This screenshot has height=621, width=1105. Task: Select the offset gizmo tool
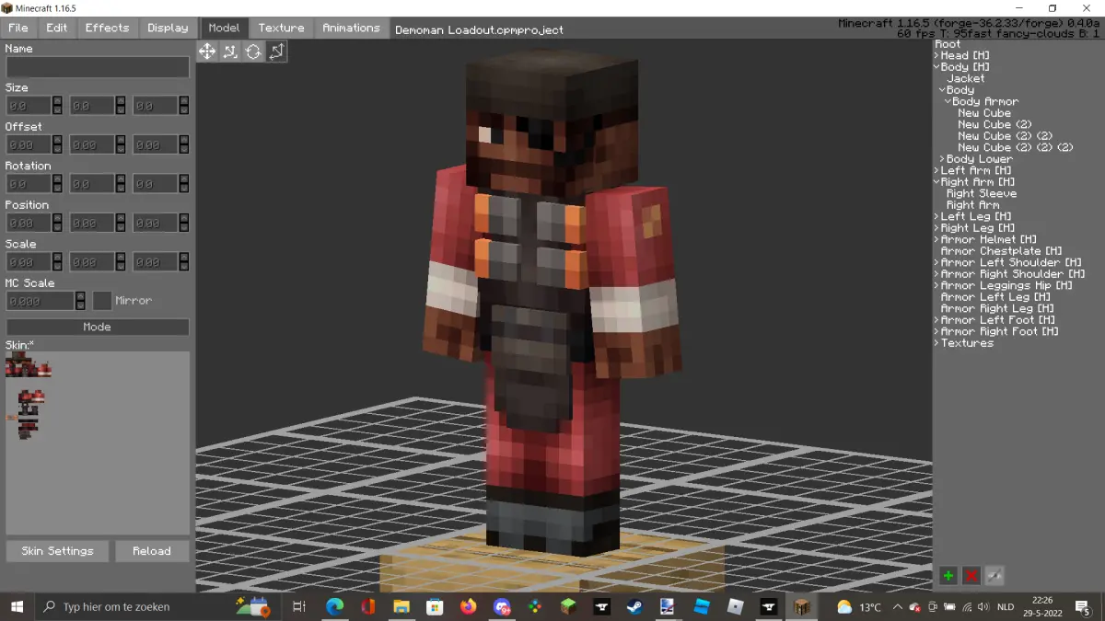pyautogui.click(x=230, y=52)
